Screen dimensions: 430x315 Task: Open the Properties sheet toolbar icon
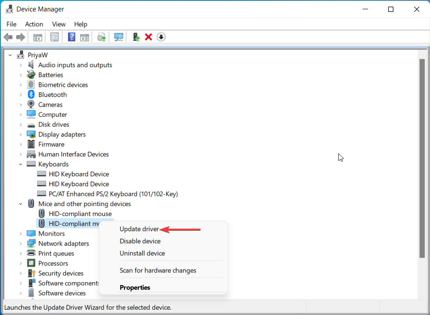pyautogui.click(x=55, y=37)
